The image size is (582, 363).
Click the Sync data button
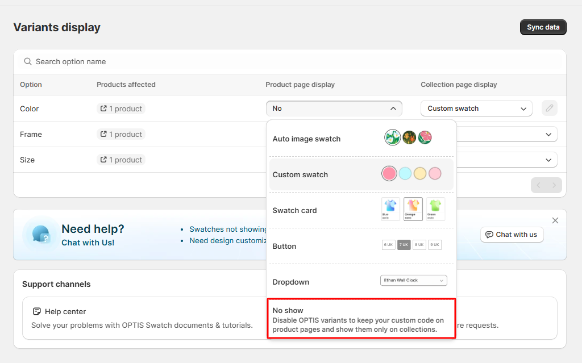point(543,27)
